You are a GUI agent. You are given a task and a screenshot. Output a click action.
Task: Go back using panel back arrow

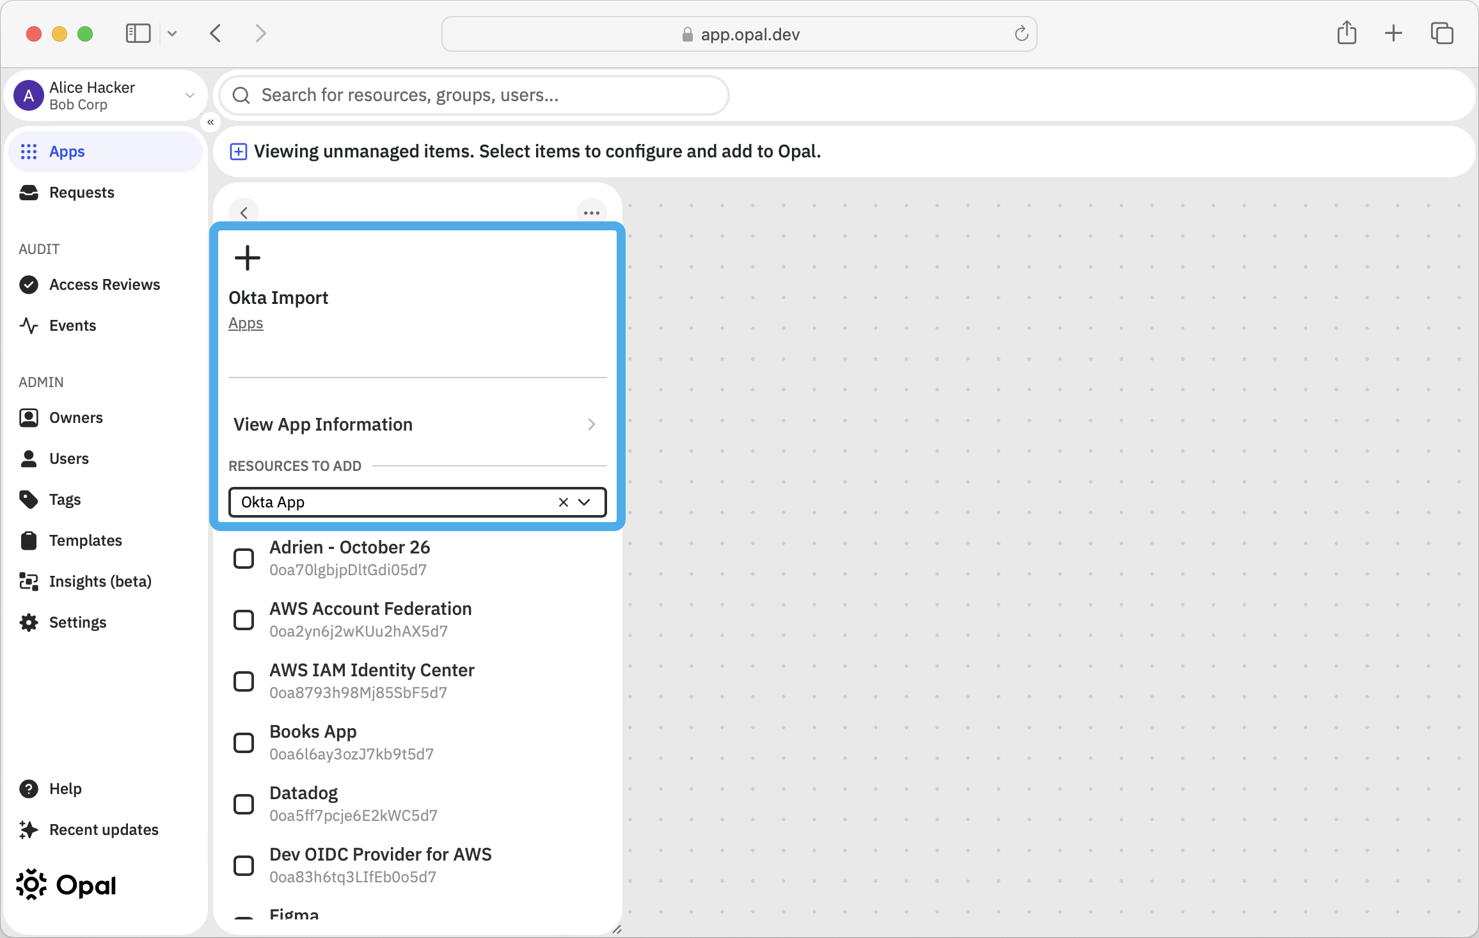[244, 213]
